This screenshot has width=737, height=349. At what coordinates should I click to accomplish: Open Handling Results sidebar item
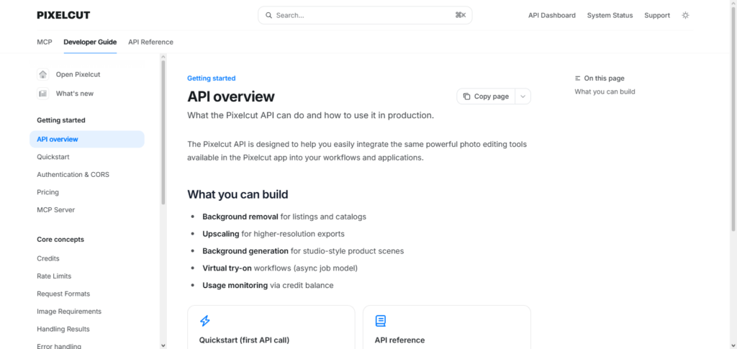click(63, 329)
